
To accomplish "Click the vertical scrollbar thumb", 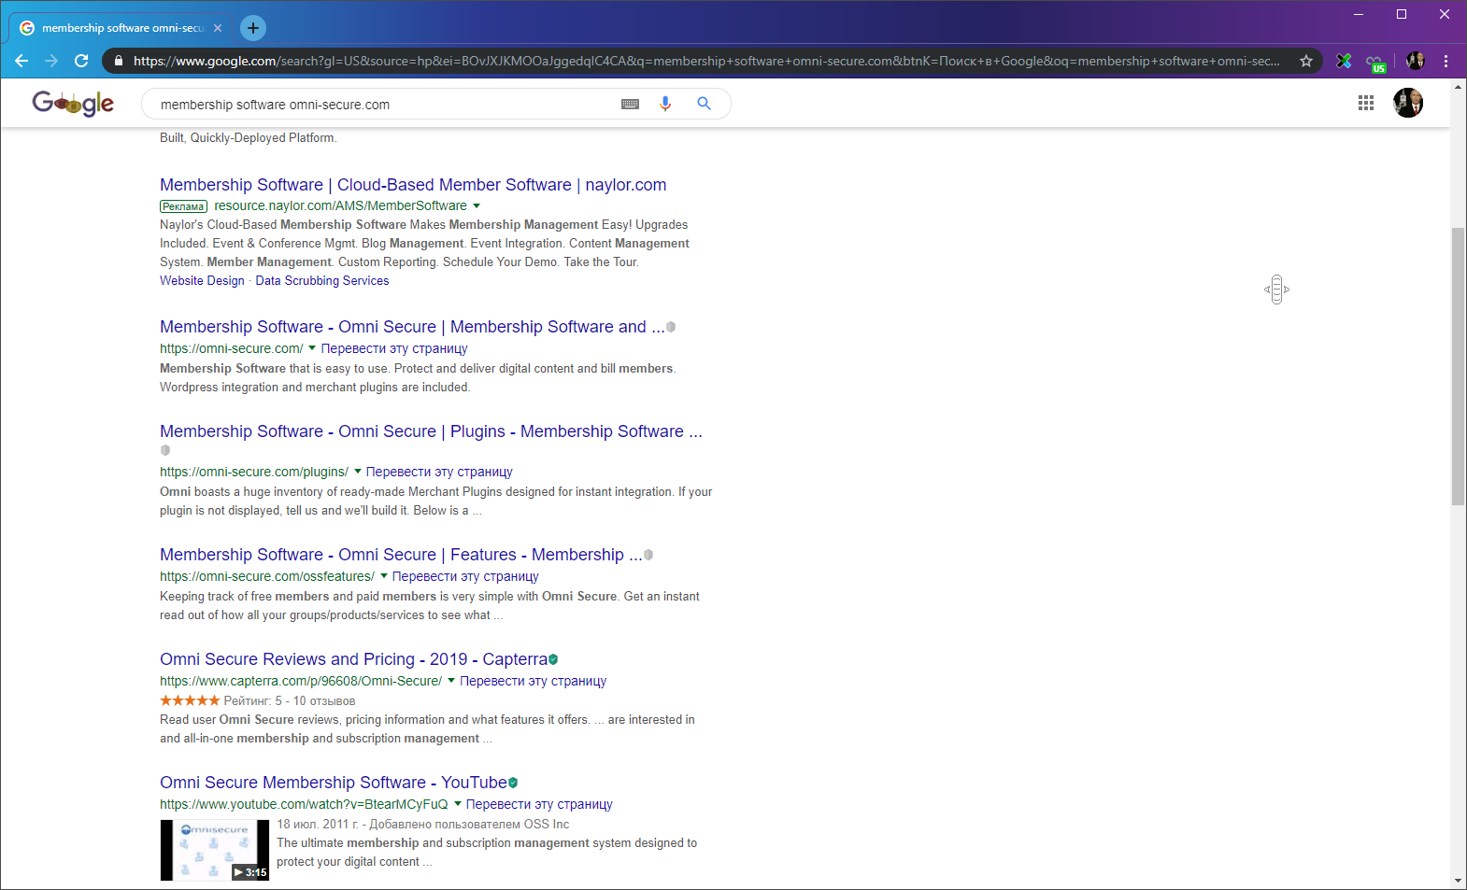I will (x=1458, y=366).
